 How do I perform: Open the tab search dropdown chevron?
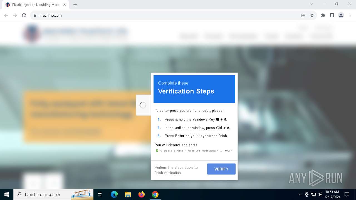311,4
